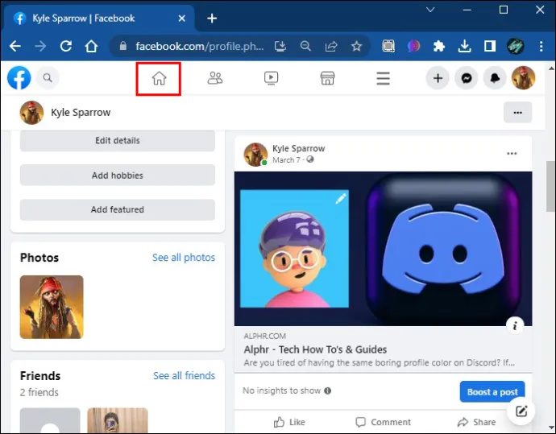Open the Friends icon in top navigation

click(215, 78)
